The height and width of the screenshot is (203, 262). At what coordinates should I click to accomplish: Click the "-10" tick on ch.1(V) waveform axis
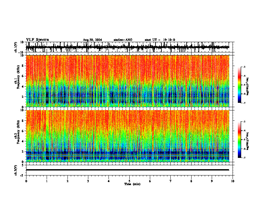22,52
